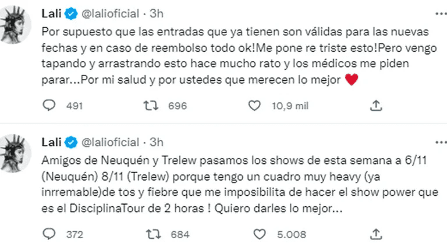
Task: Reply to the first tweet about entradas
Action: pos(49,105)
